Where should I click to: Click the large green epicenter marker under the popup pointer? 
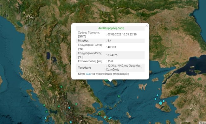[106, 80]
